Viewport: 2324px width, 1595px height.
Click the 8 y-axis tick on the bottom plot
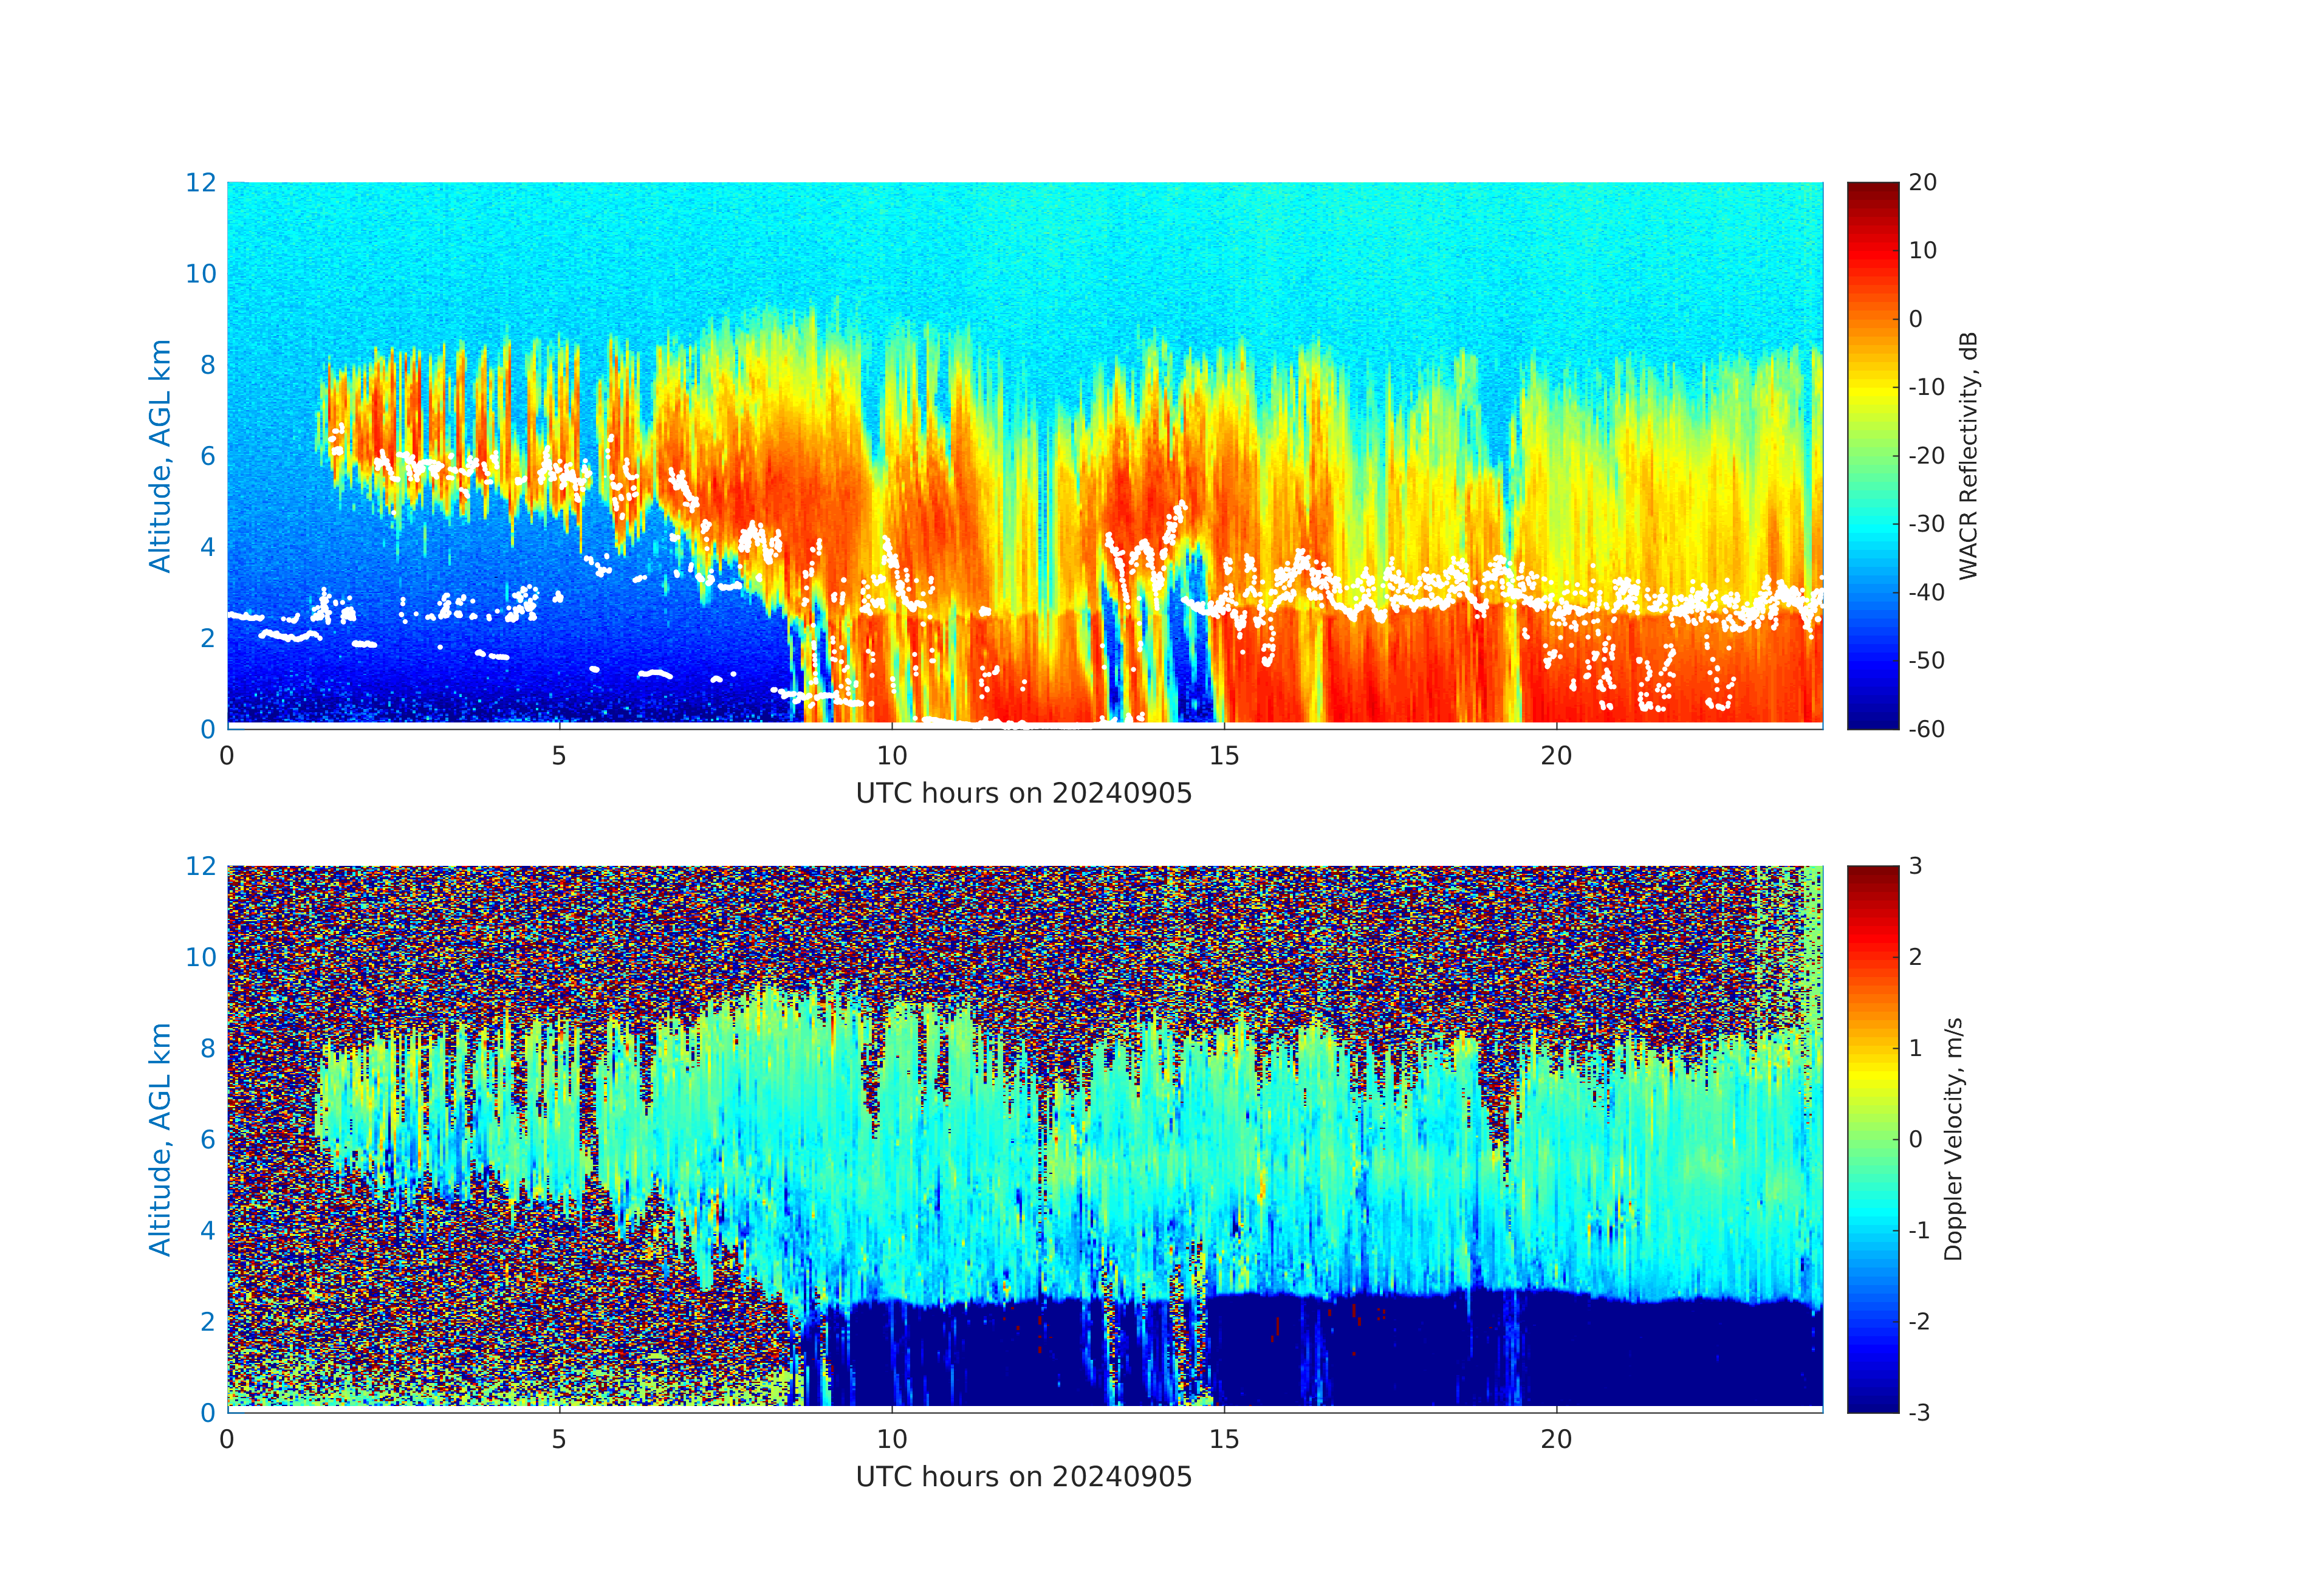(207, 1048)
